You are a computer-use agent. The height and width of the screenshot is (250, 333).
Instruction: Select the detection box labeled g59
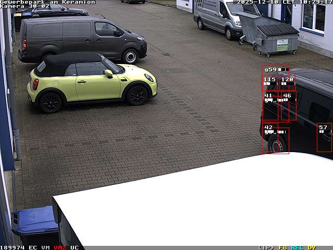275,70
